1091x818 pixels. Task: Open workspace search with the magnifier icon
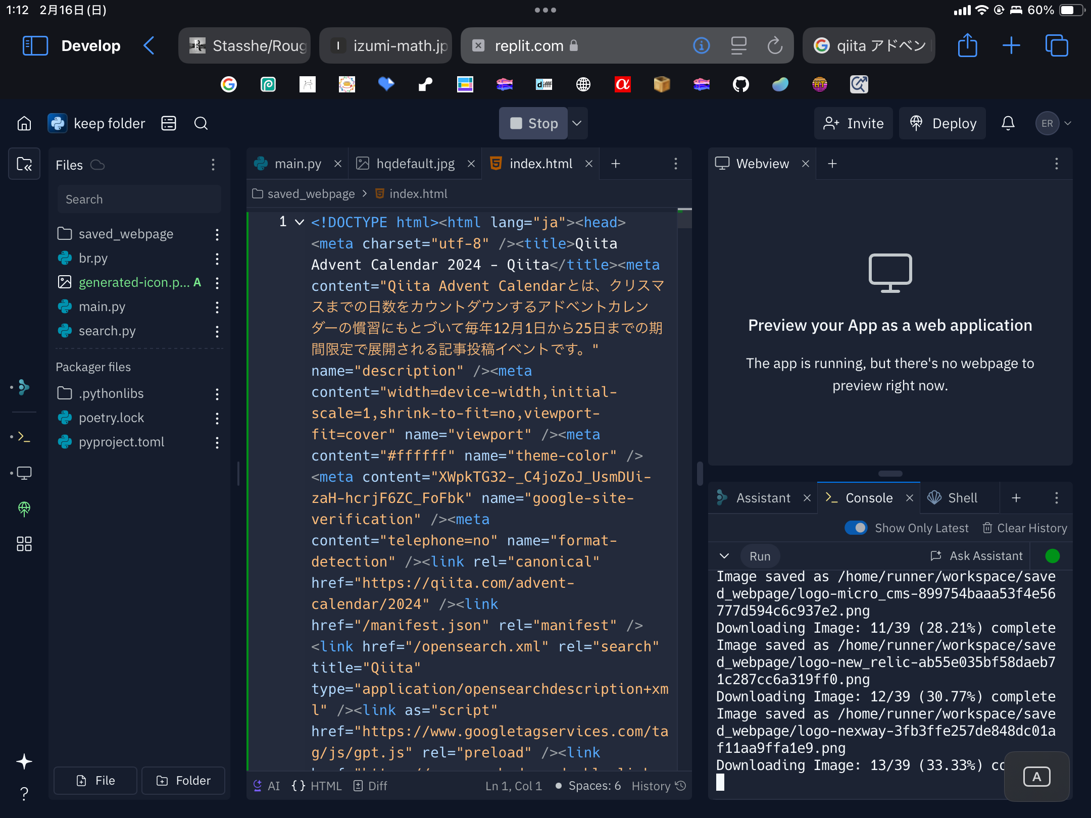(x=201, y=123)
